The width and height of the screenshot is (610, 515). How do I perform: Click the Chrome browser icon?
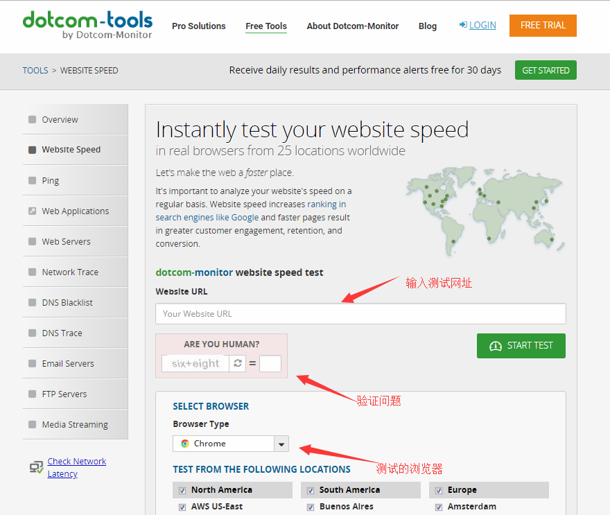pyautogui.click(x=185, y=444)
